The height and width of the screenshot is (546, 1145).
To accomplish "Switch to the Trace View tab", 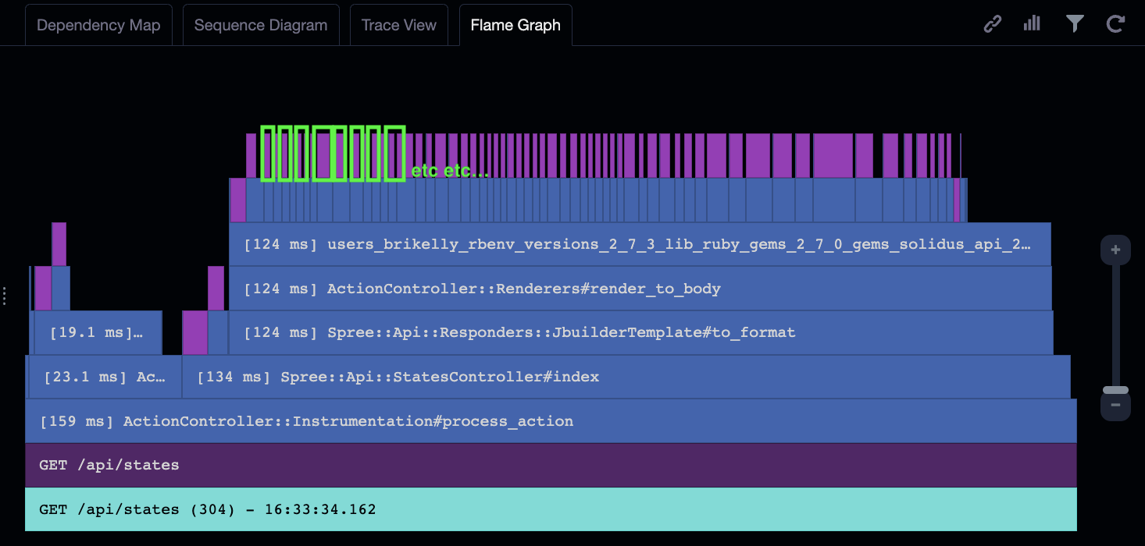I will point(398,24).
